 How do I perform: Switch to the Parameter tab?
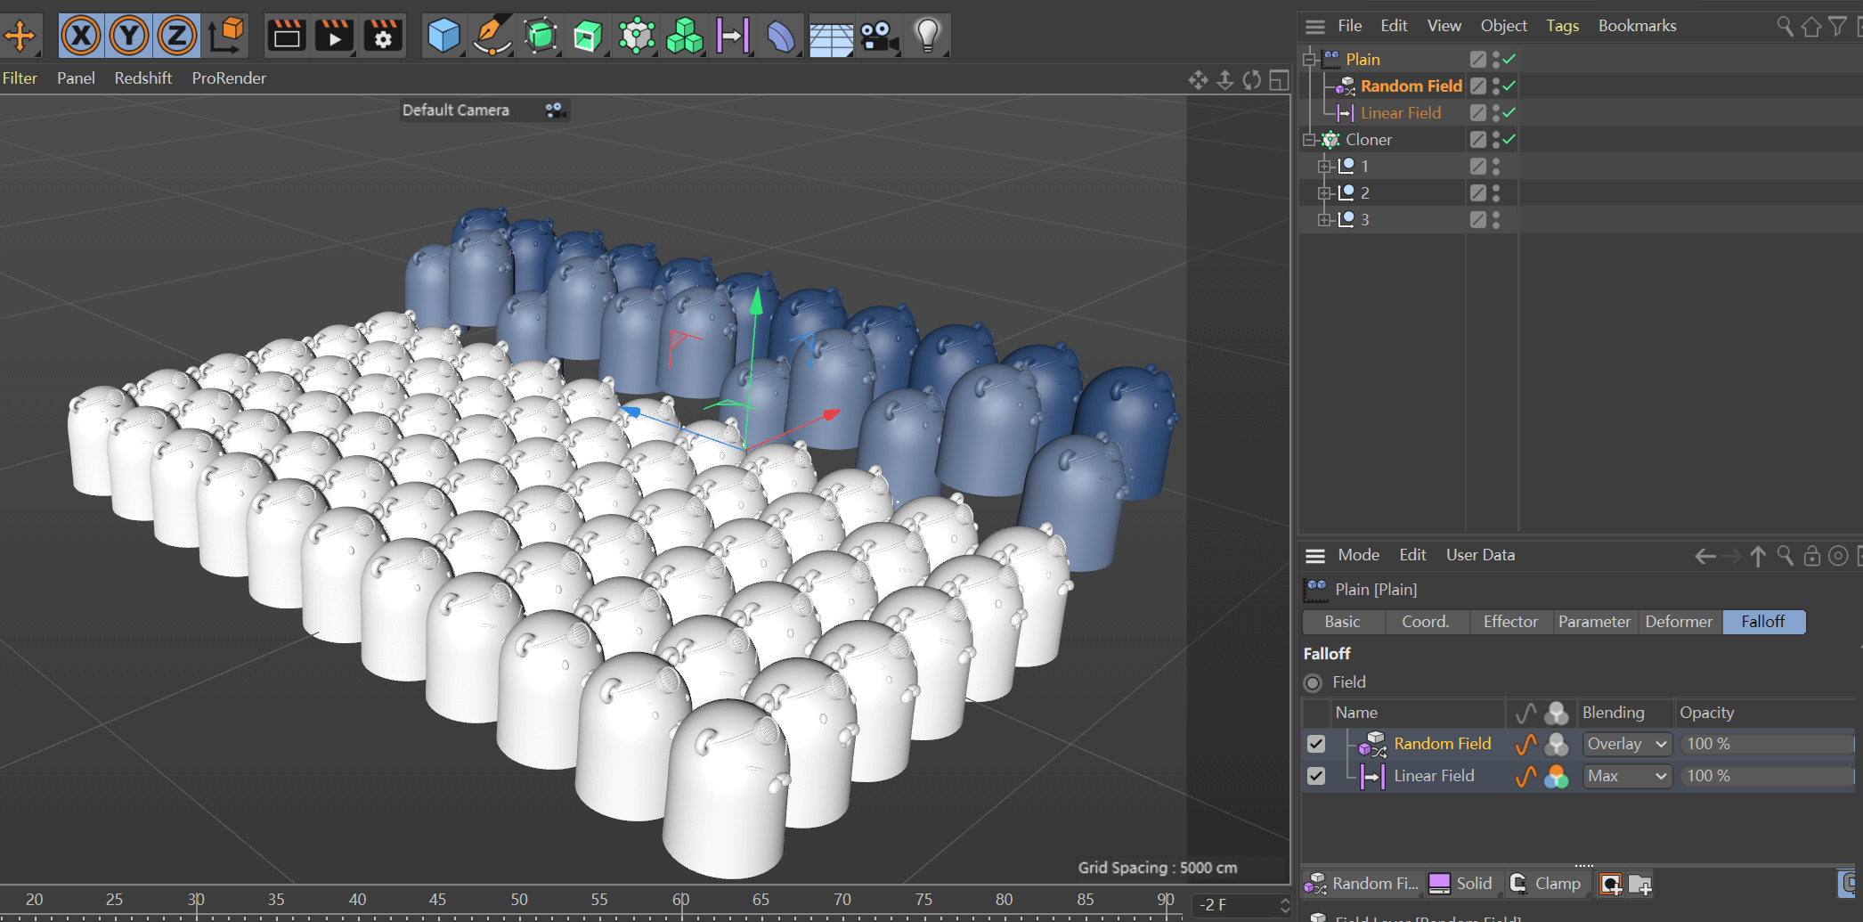tap(1594, 622)
